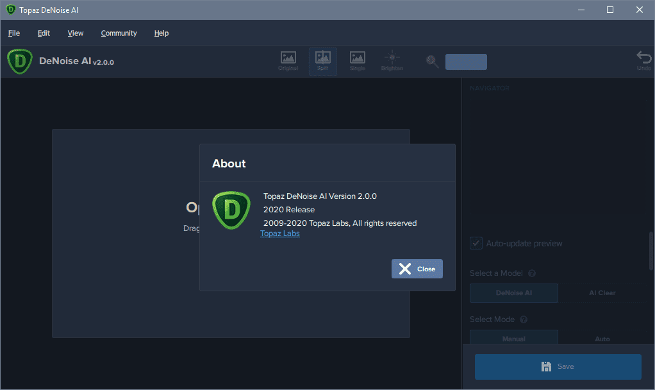The width and height of the screenshot is (655, 390).
Task: Click the DeNoise AI shield logo in toolbar
Action: click(20, 62)
